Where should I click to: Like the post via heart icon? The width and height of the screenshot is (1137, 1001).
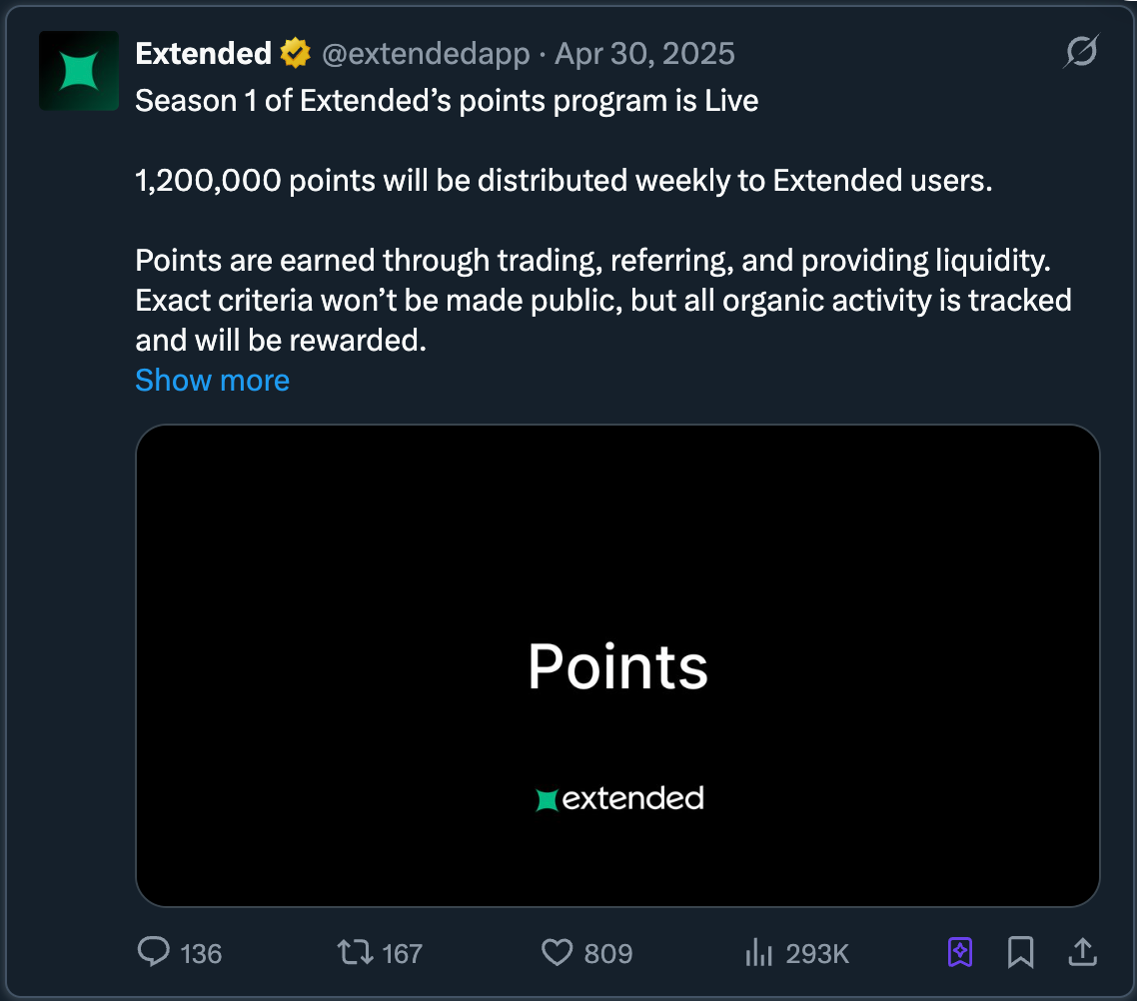(560, 953)
